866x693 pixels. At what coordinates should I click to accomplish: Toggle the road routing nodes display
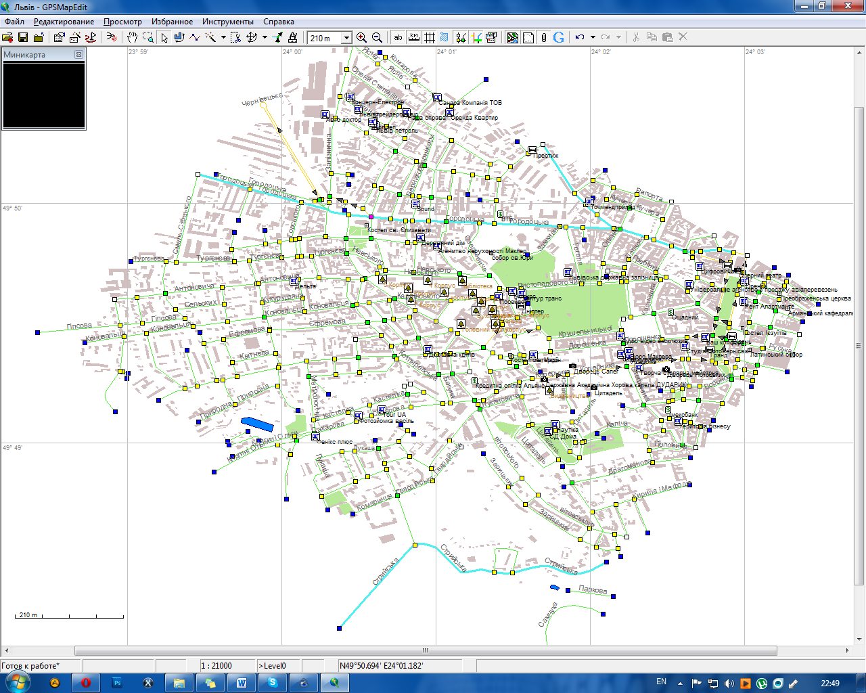461,38
